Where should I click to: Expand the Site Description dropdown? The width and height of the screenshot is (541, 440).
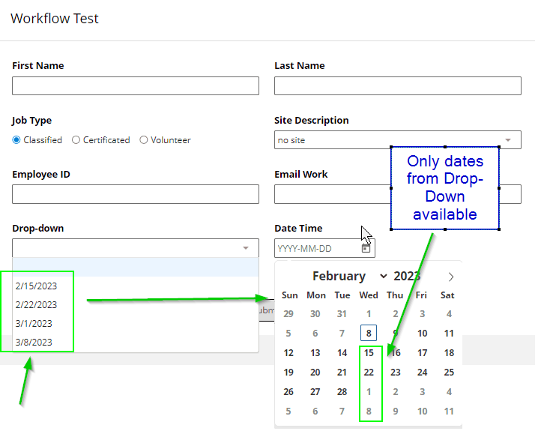[509, 140]
